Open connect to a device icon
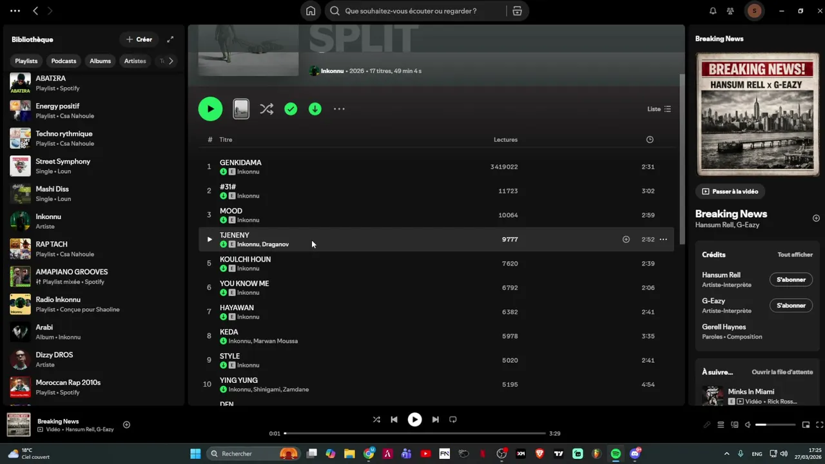Viewport: 825px width, 464px height. click(734, 425)
